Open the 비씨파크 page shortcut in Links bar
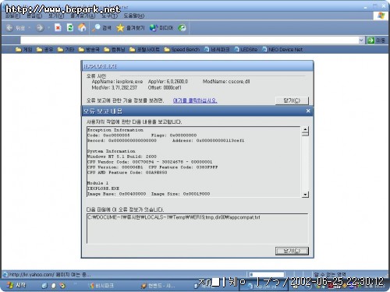The width and height of the screenshot is (390, 292). coord(217,49)
